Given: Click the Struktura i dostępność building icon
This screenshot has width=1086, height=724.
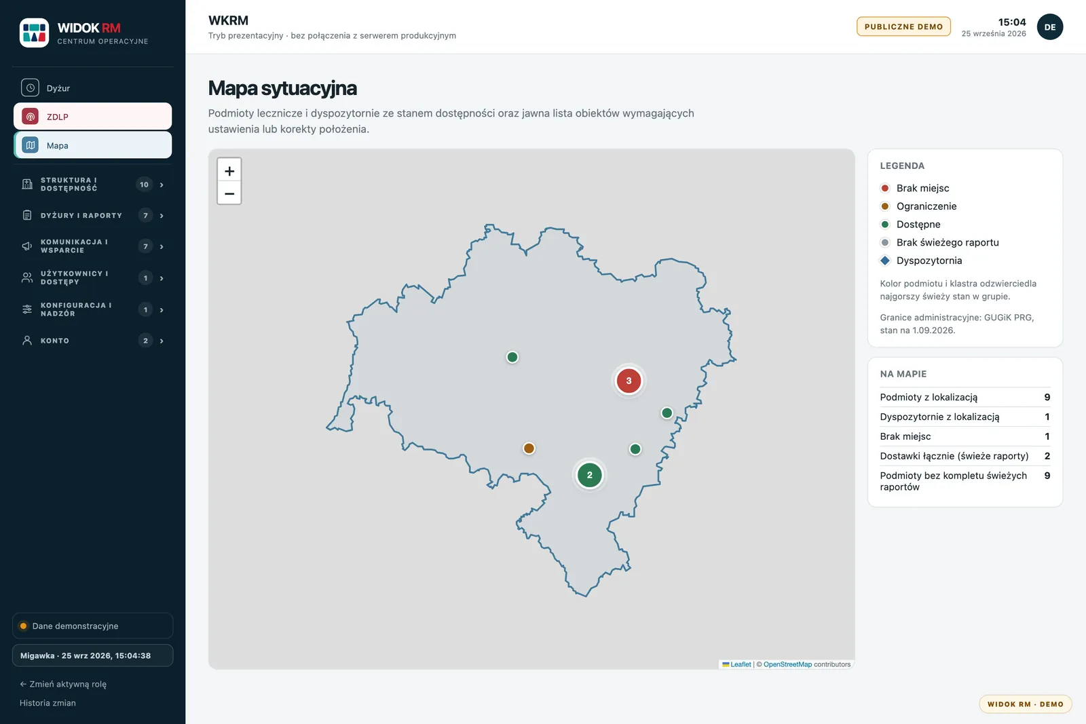Looking at the screenshot, I should [27, 185].
